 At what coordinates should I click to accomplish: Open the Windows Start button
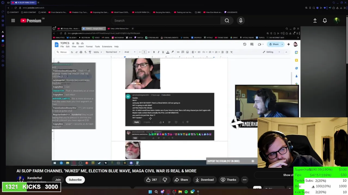point(150,192)
